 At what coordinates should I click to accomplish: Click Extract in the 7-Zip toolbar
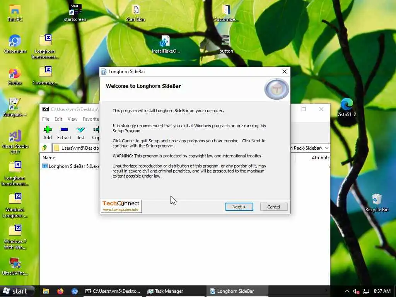(64, 133)
